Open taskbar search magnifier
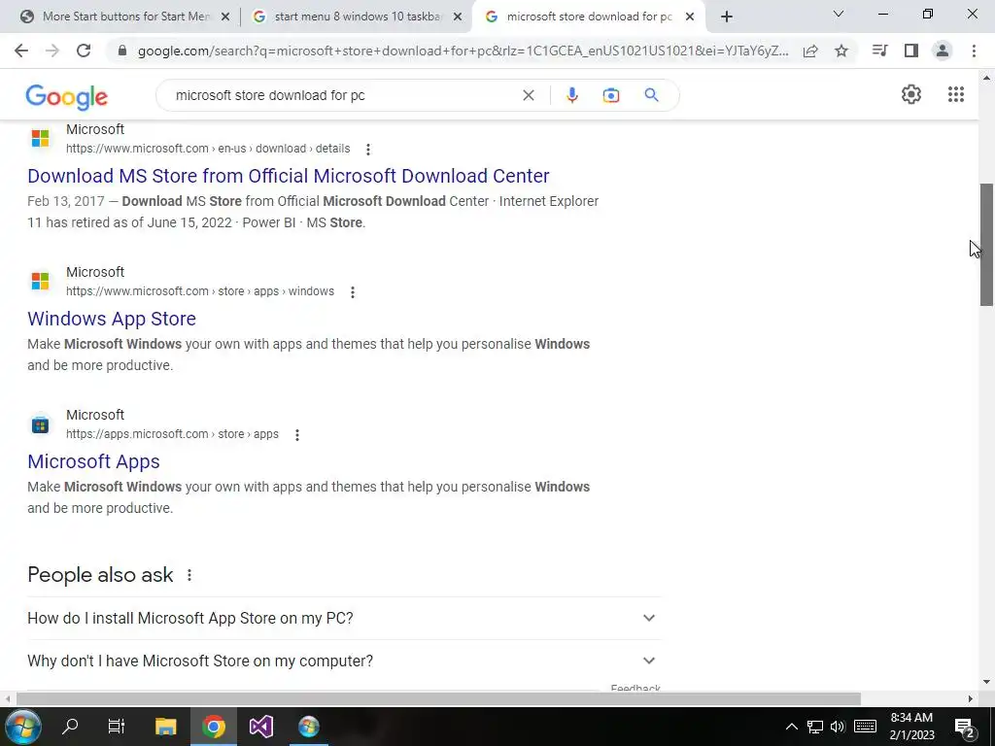This screenshot has height=746, width=995. point(70,727)
